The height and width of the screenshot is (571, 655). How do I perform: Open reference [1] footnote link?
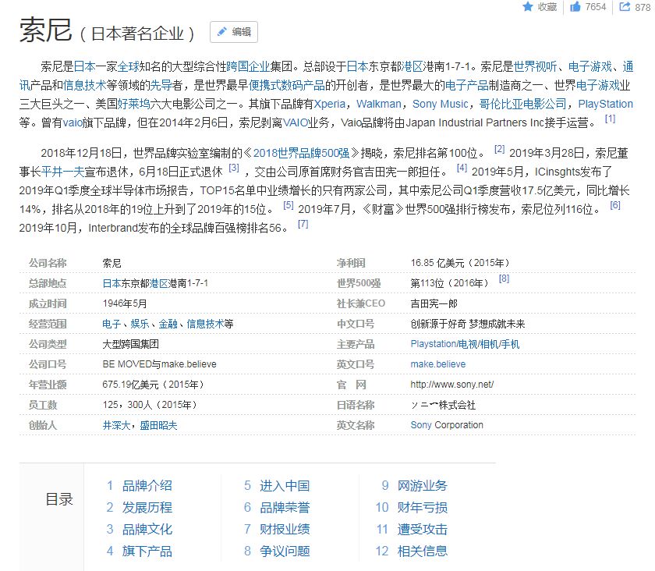pos(610,119)
